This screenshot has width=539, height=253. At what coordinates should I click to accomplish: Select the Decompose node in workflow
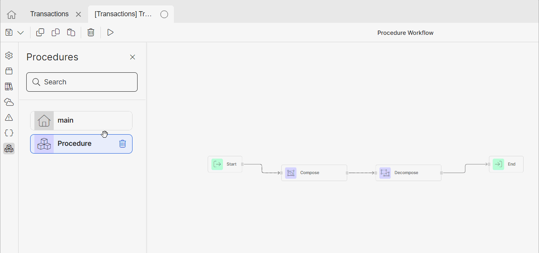click(x=408, y=173)
